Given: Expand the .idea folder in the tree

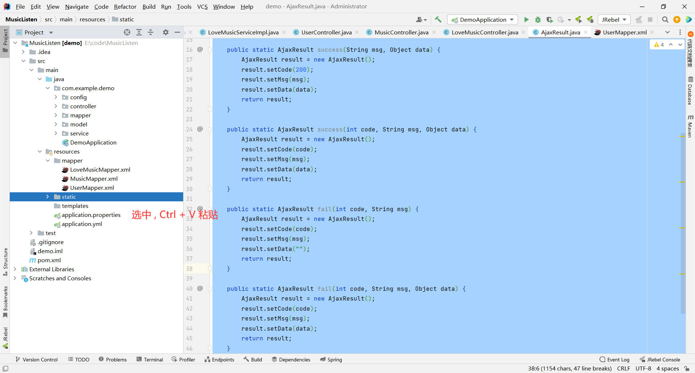Looking at the screenshot, I should tap(23, 52).
